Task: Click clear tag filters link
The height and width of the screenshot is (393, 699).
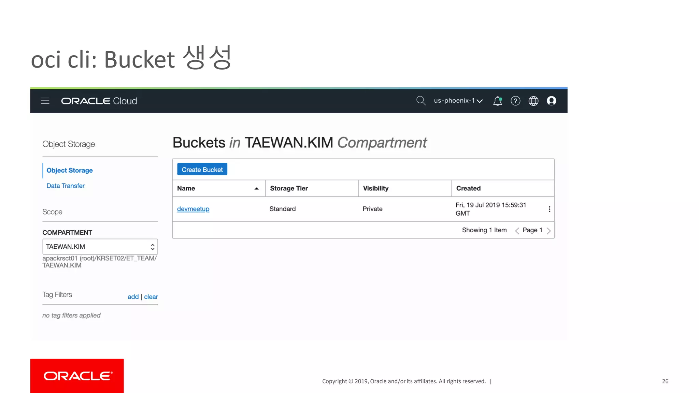Action: pyautogui.click(x=151, y=297)
